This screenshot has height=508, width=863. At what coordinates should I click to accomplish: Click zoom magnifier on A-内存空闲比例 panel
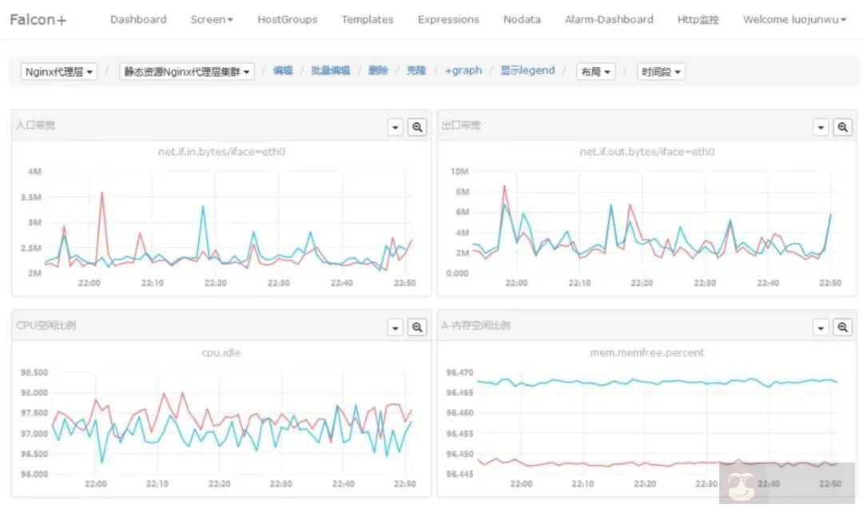click(842, 327)
